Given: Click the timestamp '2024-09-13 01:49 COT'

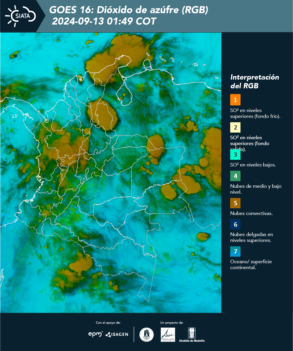Looking at the screenshot, I should pyautogui.click(x=104, y=21).
